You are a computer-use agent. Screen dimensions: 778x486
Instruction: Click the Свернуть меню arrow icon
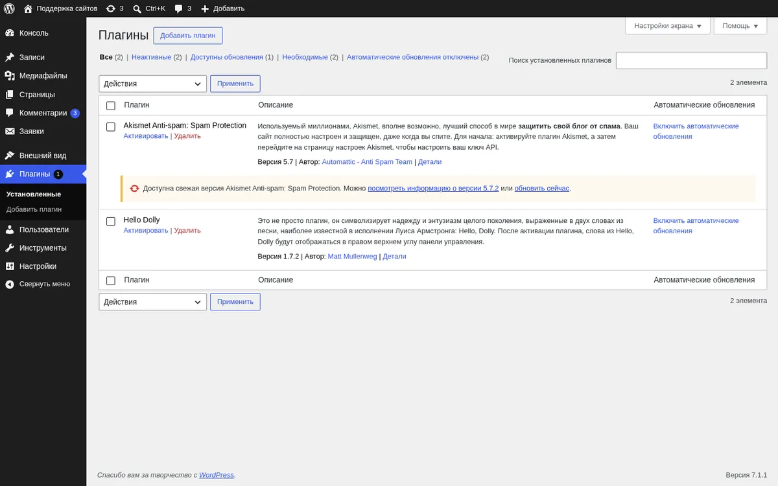pyautogui.click(x=10, y=284)
